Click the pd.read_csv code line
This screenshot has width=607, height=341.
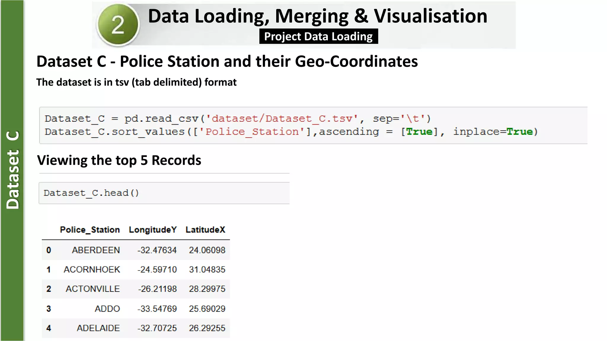[x=238, y=119]
